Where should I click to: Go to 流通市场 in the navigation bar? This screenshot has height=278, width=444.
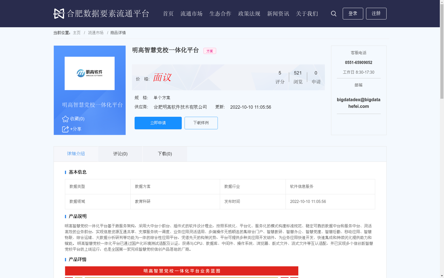click(191, 14)
